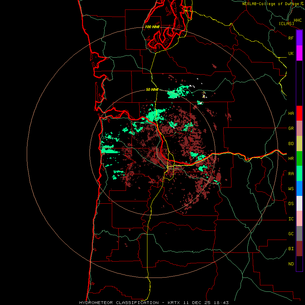Click the bright green RA legend swatch

(299, 174)
